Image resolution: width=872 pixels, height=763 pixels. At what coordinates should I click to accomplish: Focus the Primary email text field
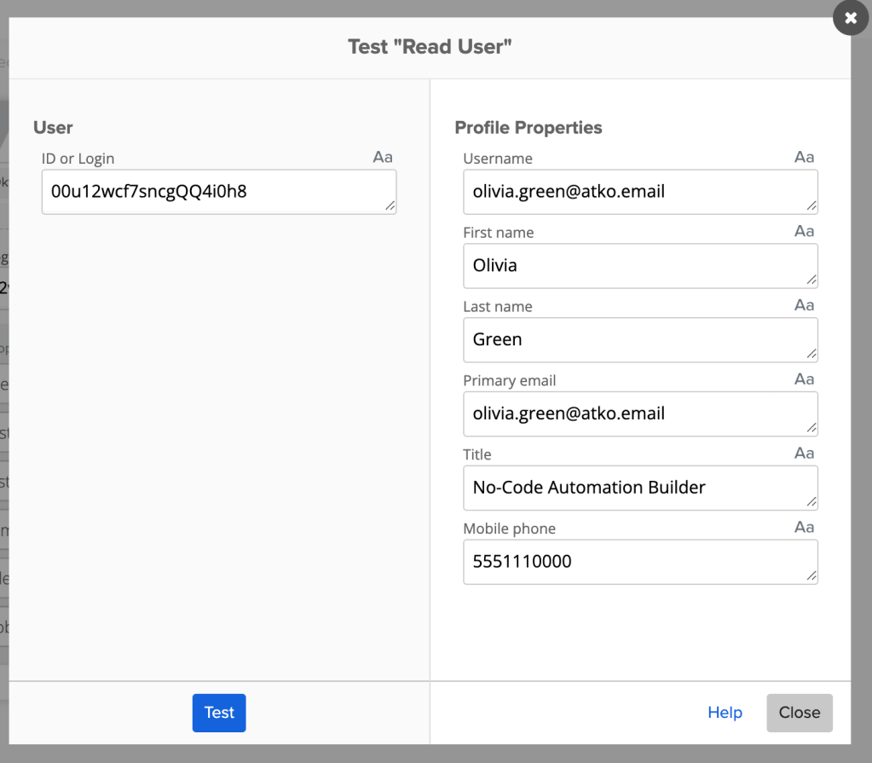pos(639,414)
